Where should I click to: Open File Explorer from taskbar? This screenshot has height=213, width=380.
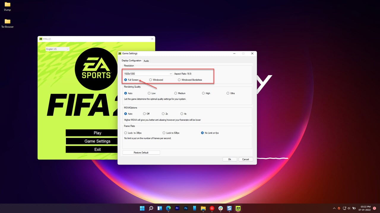[x=203, y=208]
